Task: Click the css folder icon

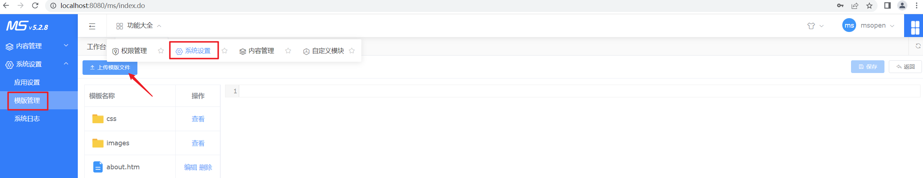Action: point(98,119)
